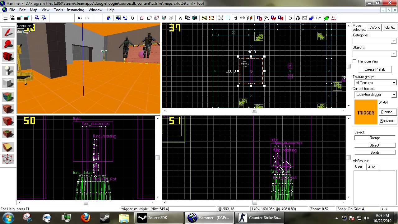This screenshot has width=398, height=224.
Task: Expand the Categories dropdown
Action: [394, 41]
